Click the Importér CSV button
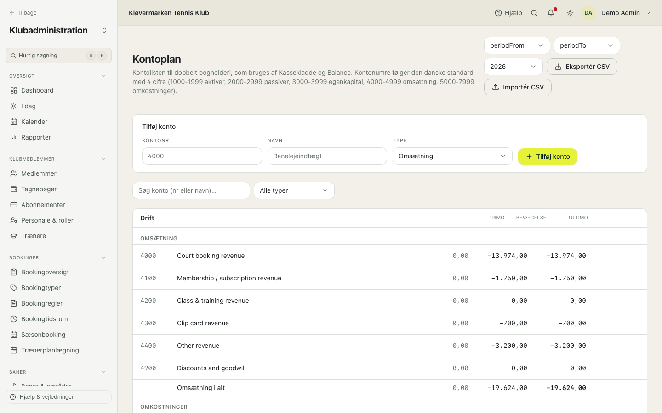Screen dimensions: 662x413 [518, 87]
